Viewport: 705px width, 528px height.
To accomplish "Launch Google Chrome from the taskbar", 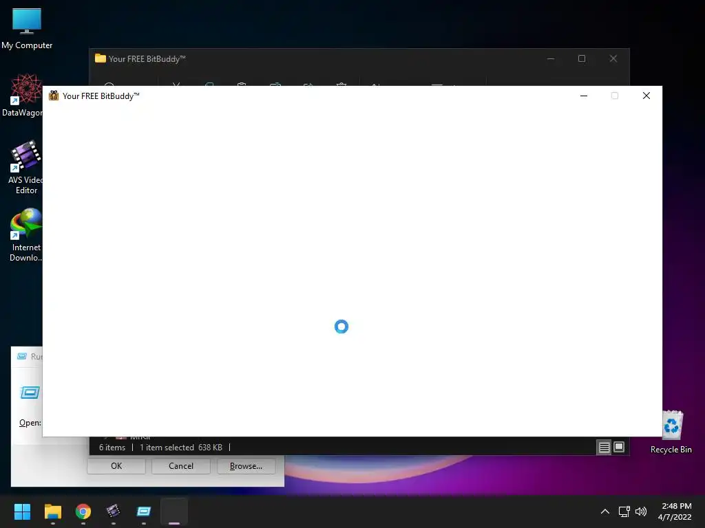I will (83, 511).
